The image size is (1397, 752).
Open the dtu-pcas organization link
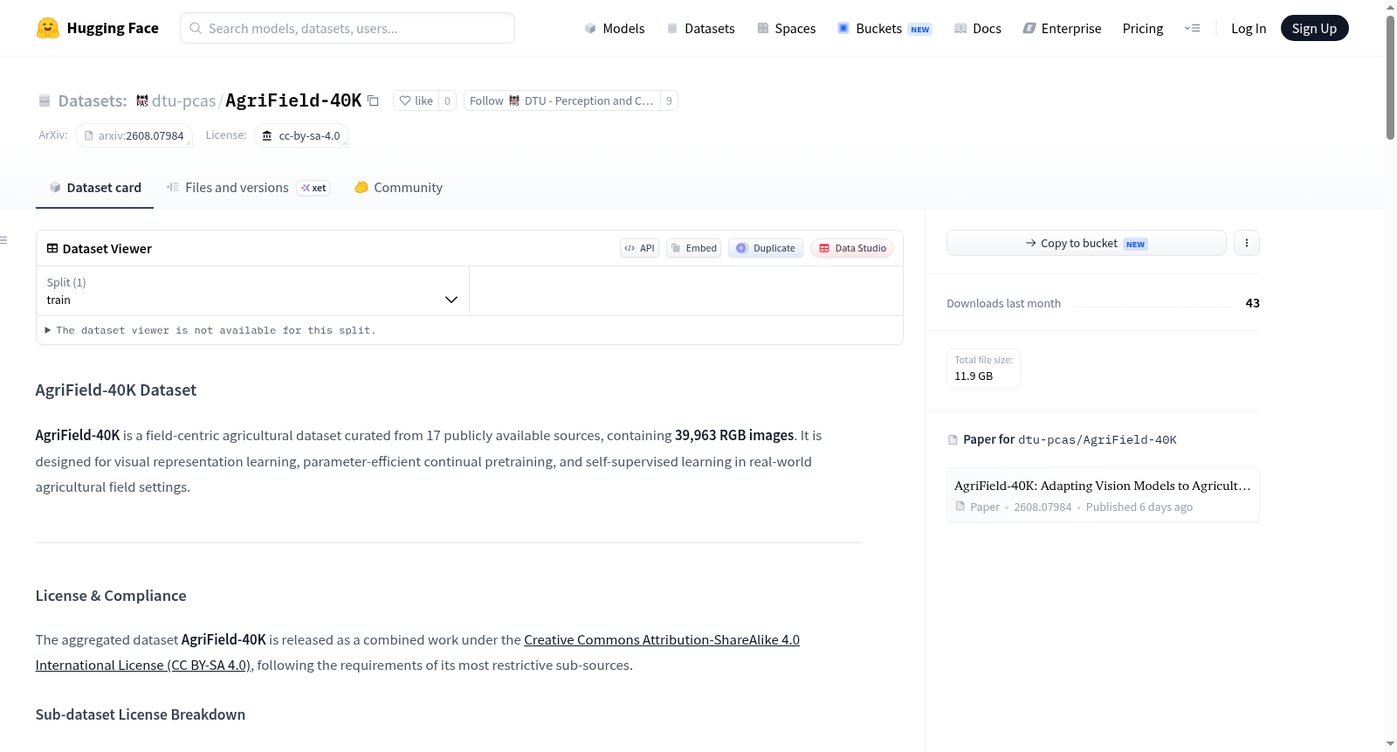183,100
